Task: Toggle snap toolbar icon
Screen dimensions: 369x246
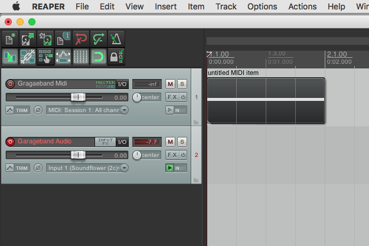Action: (99, 57)
